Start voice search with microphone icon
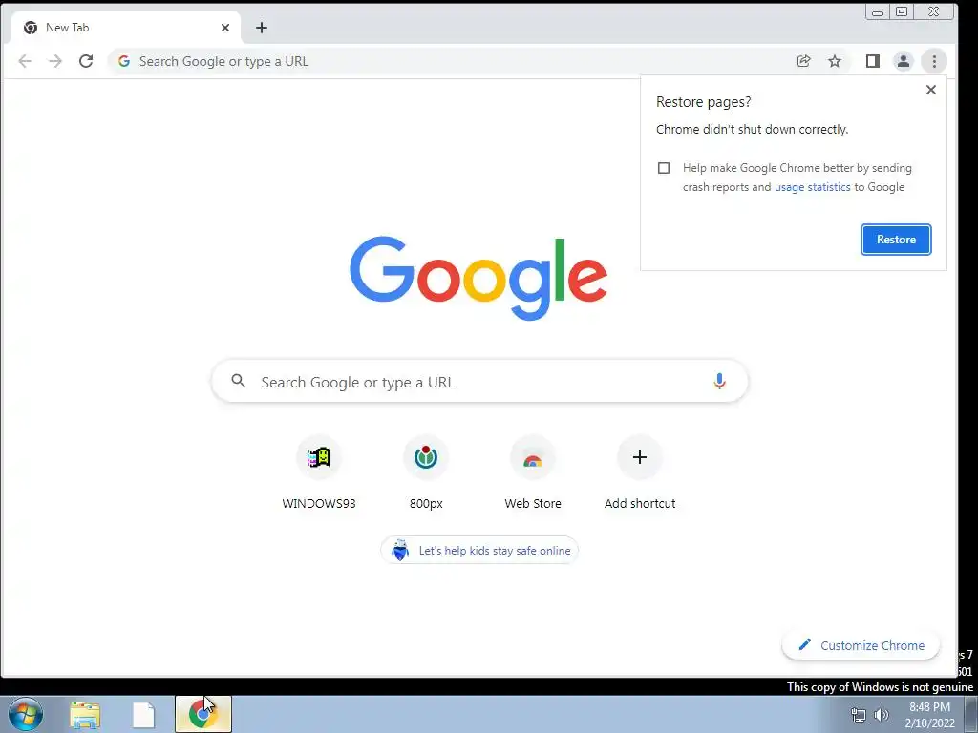978x733 pixels. 719,381
